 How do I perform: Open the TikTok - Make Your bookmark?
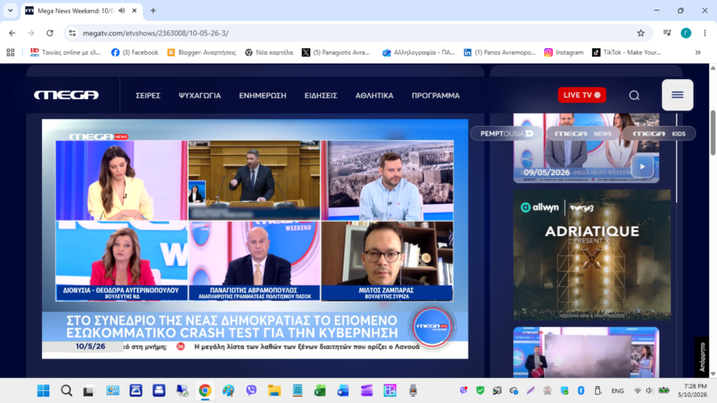[627, 52]
